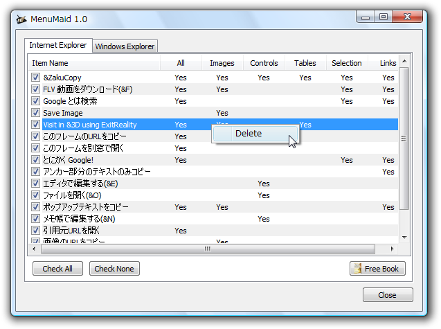Sort by the Images column header
This screenshot has height=329, width=441.
(222, 63)
